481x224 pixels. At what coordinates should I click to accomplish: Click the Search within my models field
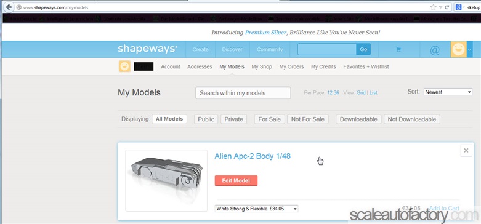(x=243, y=93)
